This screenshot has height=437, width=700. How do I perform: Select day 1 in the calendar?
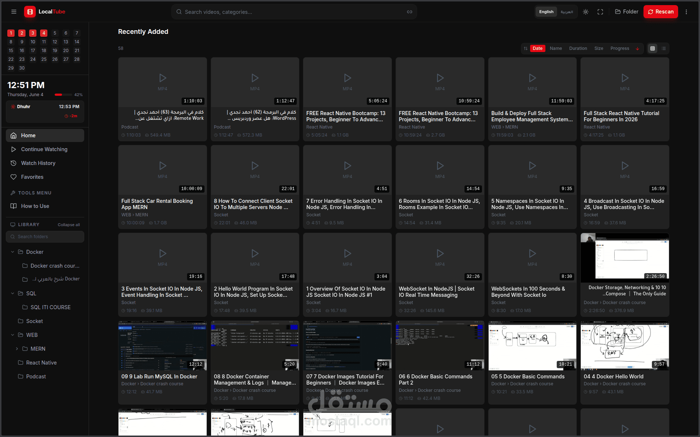(11, 33)
